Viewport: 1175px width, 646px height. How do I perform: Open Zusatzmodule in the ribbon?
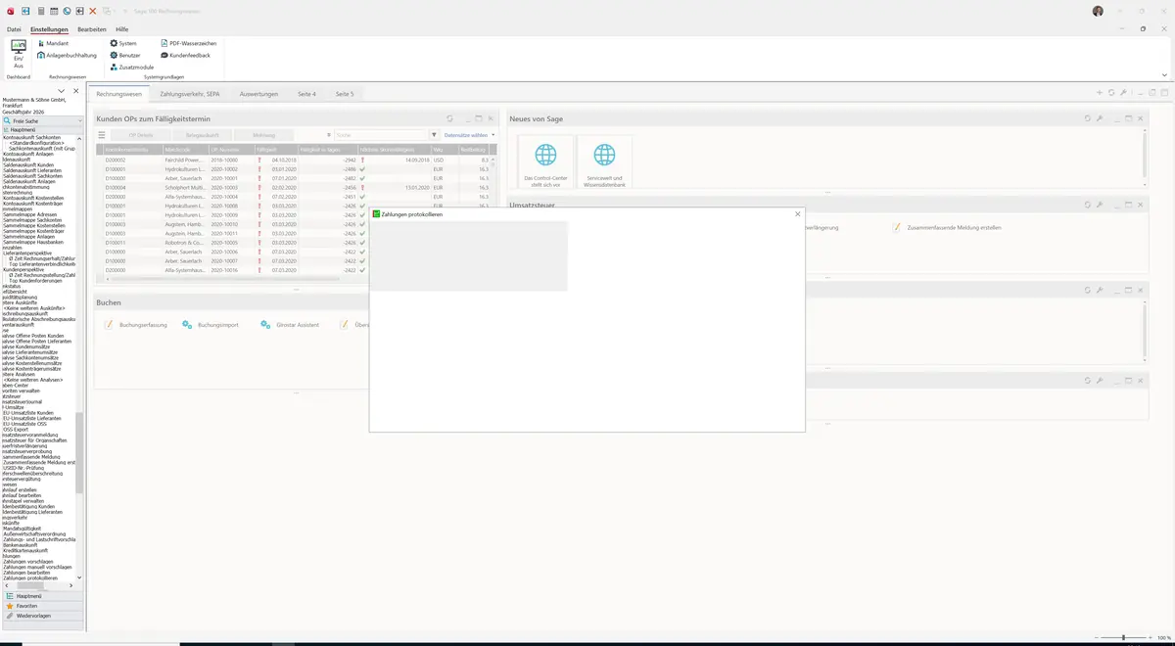(x=131, y=68)
